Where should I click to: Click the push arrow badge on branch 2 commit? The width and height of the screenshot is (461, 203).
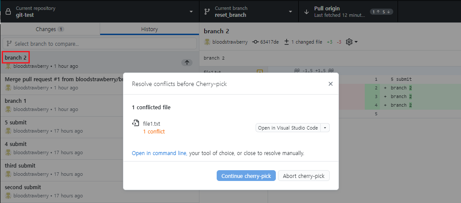(x=187, y=62)
